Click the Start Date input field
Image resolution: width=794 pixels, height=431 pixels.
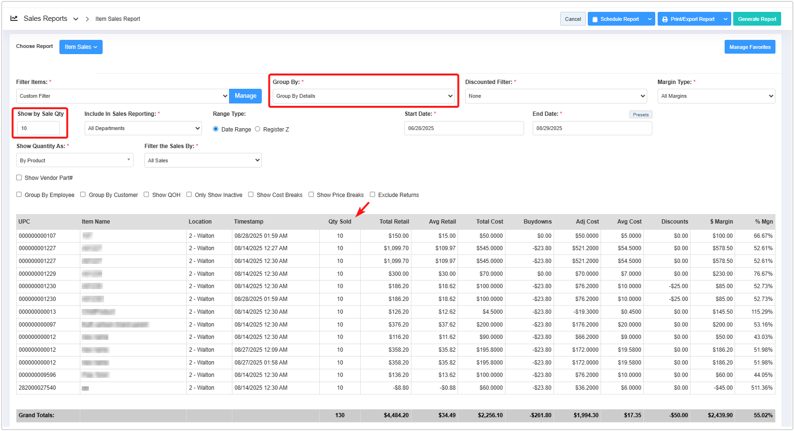tap(464, 128)
